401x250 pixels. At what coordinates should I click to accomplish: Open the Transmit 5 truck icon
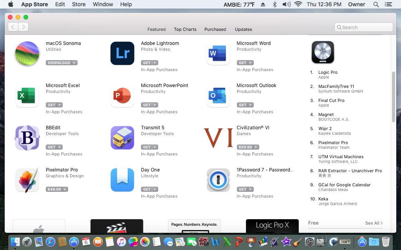(122, 138)
